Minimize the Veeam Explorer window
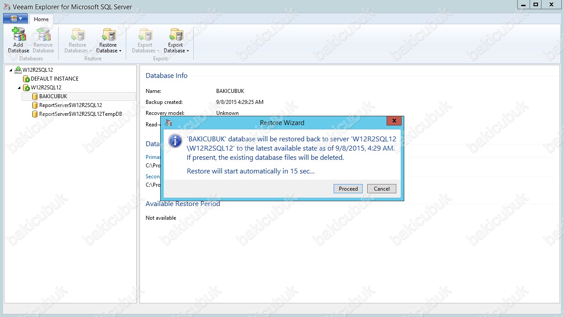This screenshot has height=317, width=564. (523, 4)
